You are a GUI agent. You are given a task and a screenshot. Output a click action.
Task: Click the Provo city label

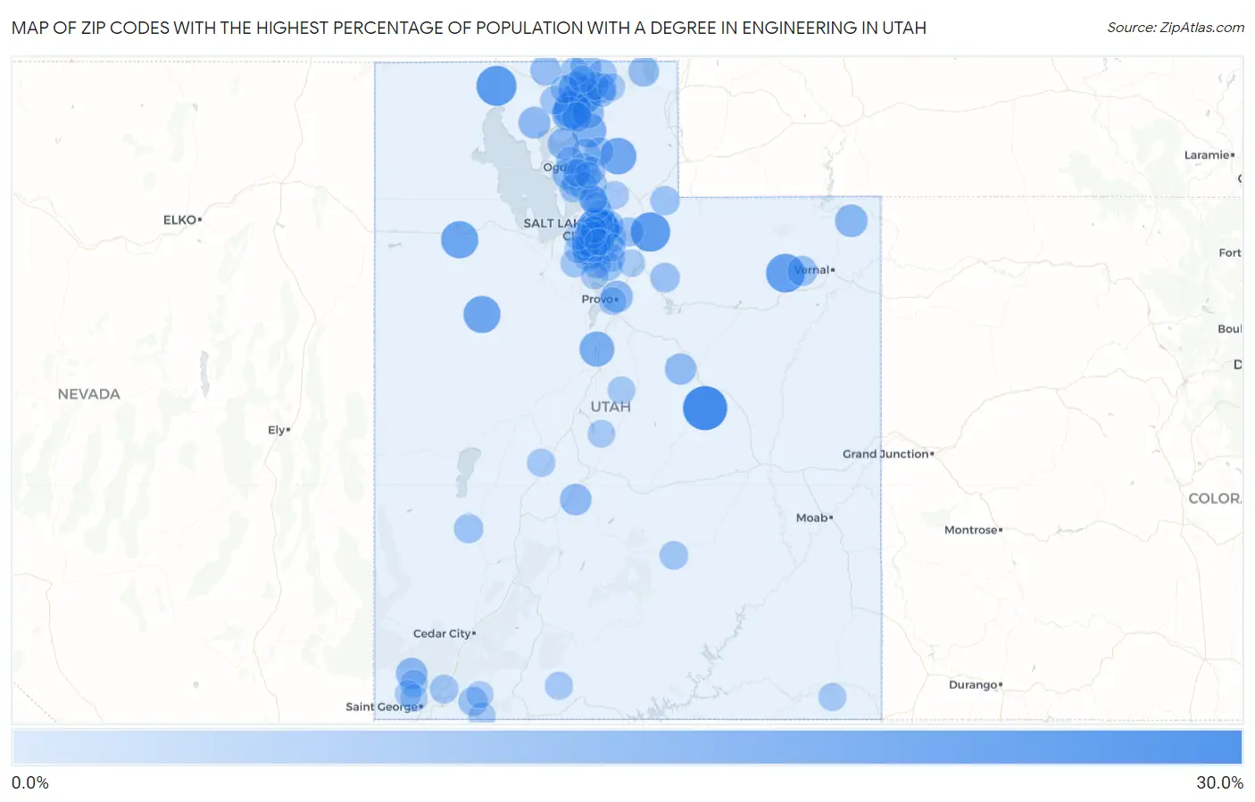[x=600, y=299]
